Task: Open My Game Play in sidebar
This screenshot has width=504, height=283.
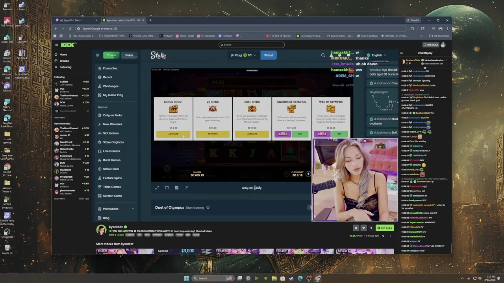Action: point(110,95)
